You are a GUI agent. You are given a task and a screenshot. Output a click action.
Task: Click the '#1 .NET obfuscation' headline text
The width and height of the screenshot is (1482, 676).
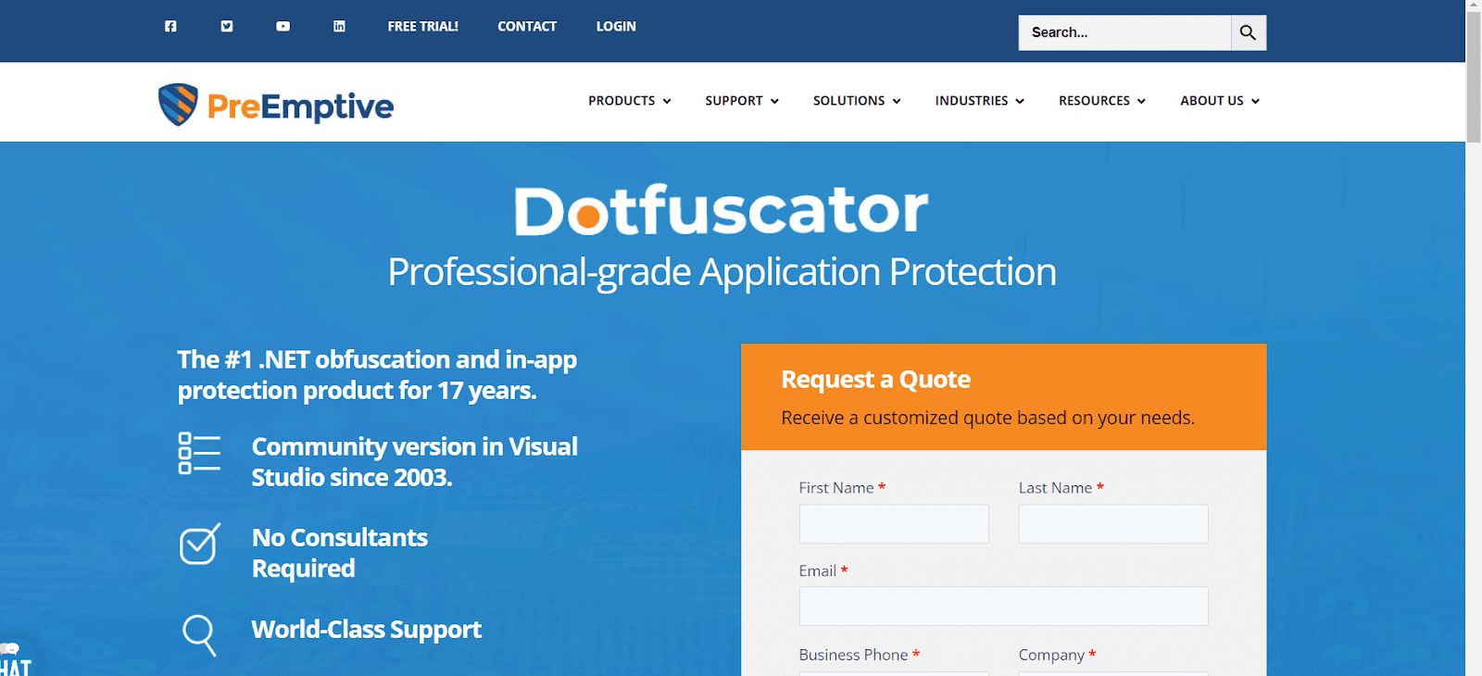(x=377, y=375)
